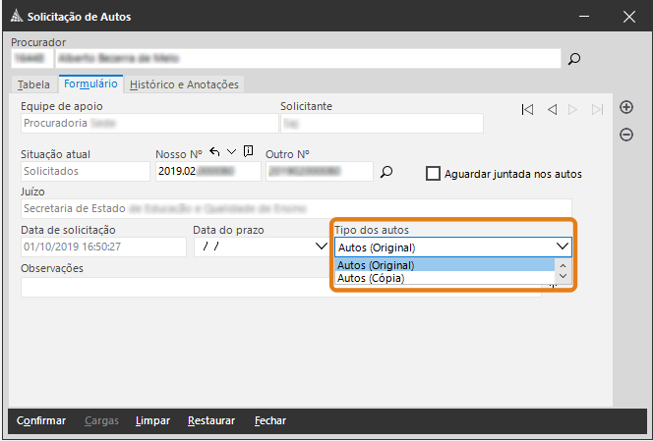This screenshot has width=653, height=441.
Task: Close the Solicitação de Autos window
Action: click(628, 17)
